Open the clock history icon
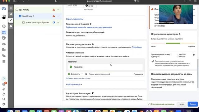The image size is (199, 112). click(x=11, y=26)
